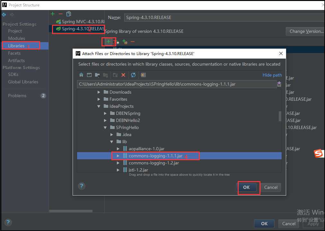Collapse the IdeaProjects folder
This screenshot has width=325, height=231.
[99, 106]
